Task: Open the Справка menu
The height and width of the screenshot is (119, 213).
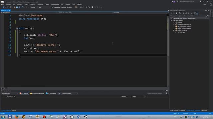Action: (x=80, y=4)
